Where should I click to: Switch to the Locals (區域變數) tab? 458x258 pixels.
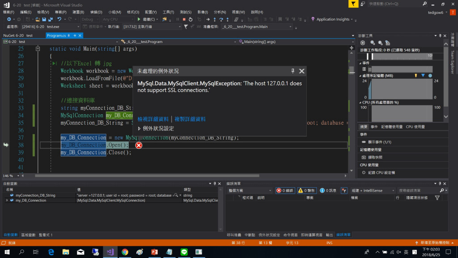[28, 235]
